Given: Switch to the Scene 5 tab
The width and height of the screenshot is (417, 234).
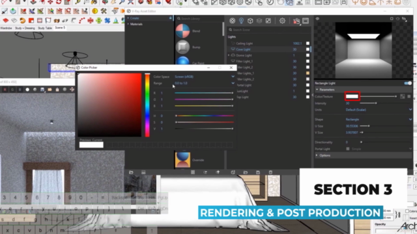Looking at the screenshot, I should [60, 27].
